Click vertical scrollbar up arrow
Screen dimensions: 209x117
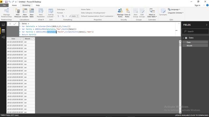point(180,42)
